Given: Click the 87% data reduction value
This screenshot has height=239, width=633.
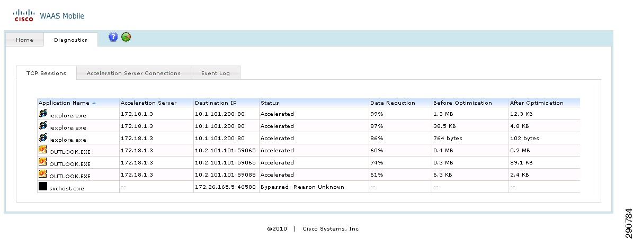Looking at the screenshot, I should coord(377,126).
